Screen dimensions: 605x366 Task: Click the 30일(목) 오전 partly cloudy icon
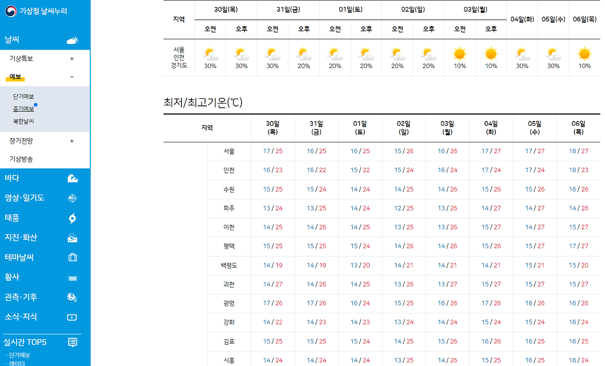click(210, 54)
